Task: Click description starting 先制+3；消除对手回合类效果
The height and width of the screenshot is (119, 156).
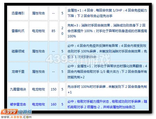Action: pyautogui.click(x=107, y=31)
